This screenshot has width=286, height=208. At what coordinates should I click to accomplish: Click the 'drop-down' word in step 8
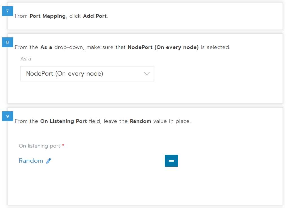[x=69, y=47]
